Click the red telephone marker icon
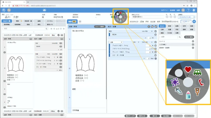Viewport: 211px width, 118px height. [x=201, y=82]
